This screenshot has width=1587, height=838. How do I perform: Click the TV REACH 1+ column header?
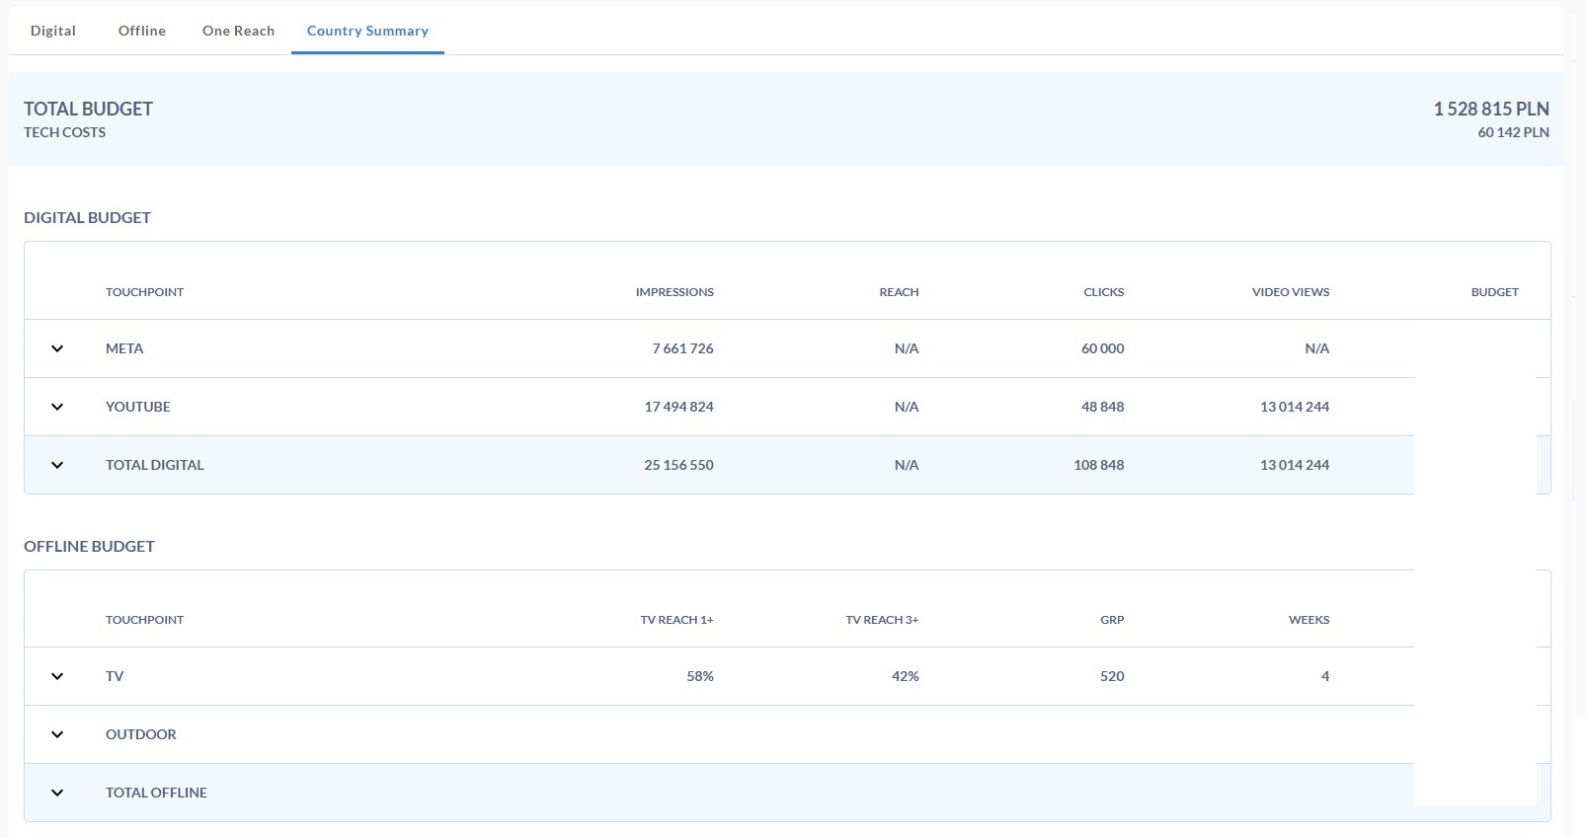coord(676,620)
